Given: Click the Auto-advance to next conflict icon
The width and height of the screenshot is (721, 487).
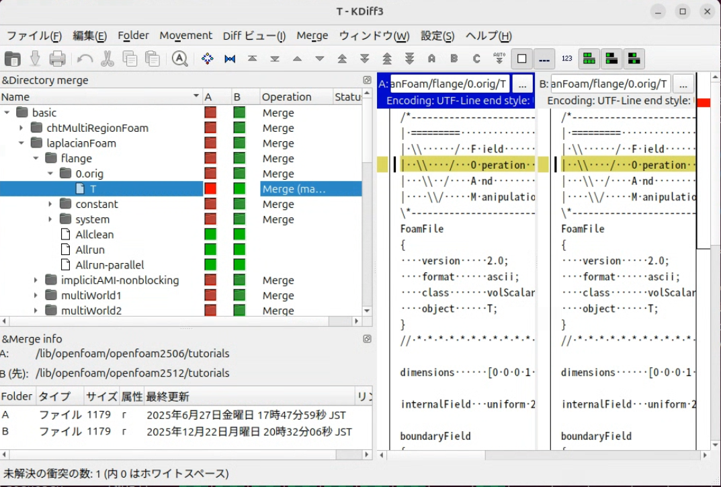Looking at the screenshot, I should tap(499, 59).
